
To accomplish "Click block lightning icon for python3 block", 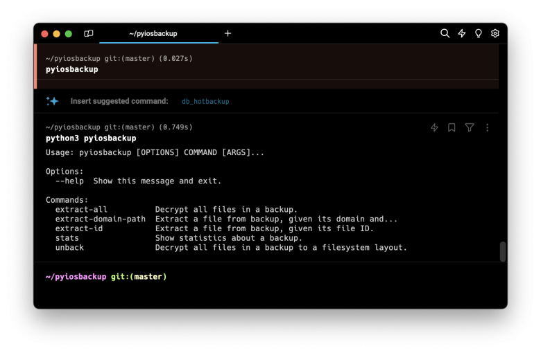I will tap(434, 128).
